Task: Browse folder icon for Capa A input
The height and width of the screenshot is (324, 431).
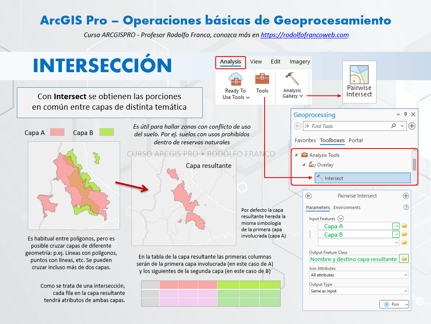Action: (x=404, y=226)
